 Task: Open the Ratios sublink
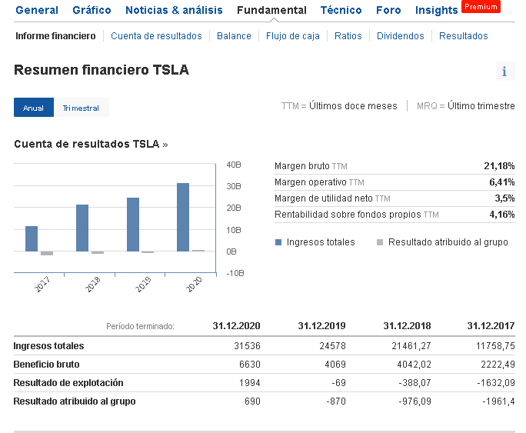348,36
